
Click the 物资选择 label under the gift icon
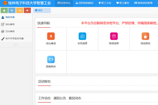tap(114, 43)
